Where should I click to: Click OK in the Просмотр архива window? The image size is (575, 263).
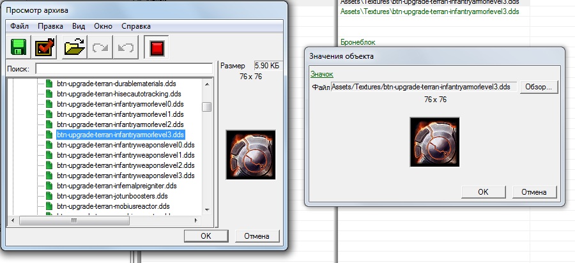coord(206,236)
